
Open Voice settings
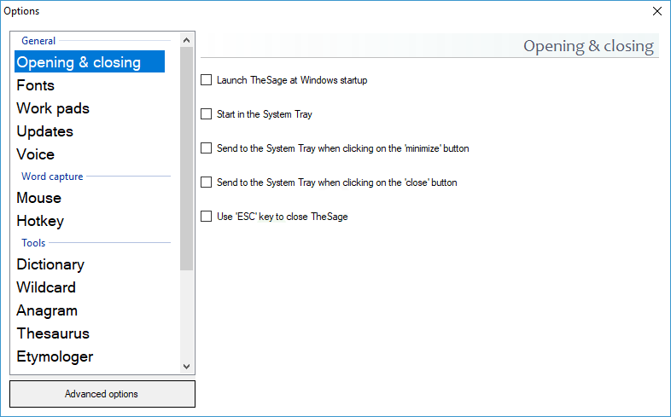pos(36,154)
